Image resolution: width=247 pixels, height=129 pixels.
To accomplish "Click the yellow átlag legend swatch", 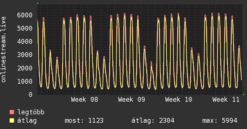I will click(x=12, y=121).
